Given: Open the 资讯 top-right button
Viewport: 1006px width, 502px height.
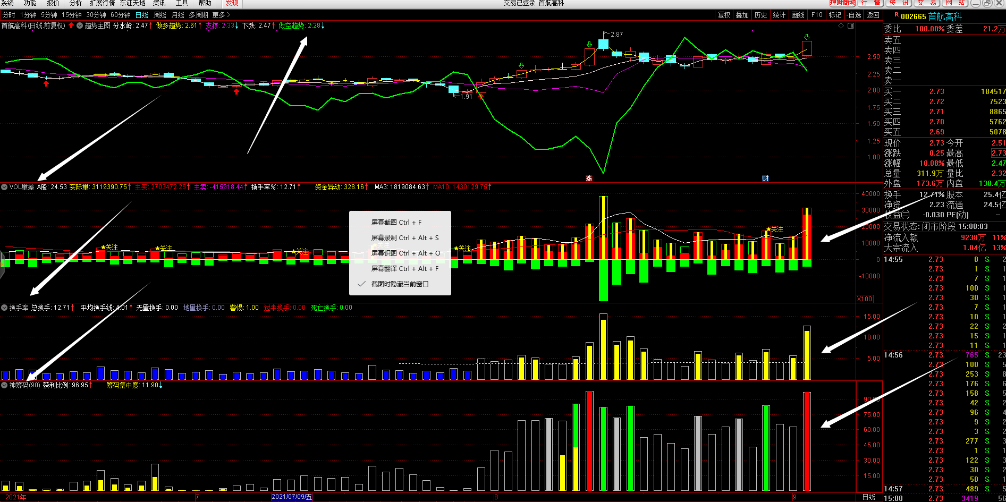Looking at the screenshot, I should 899,3.
